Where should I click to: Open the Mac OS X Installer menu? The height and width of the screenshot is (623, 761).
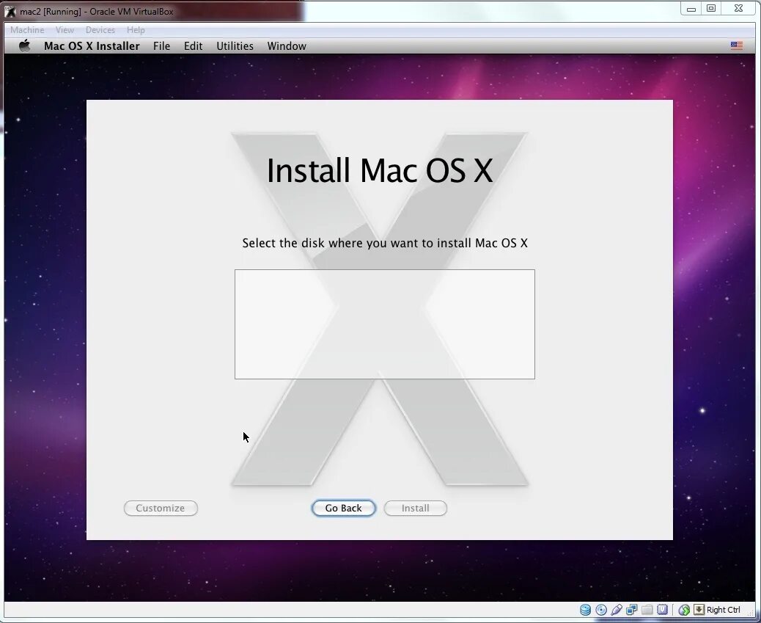point(92,46)
